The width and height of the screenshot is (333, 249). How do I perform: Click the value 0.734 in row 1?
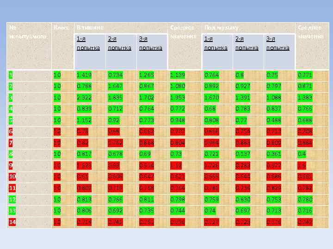(x=115, y=75)
